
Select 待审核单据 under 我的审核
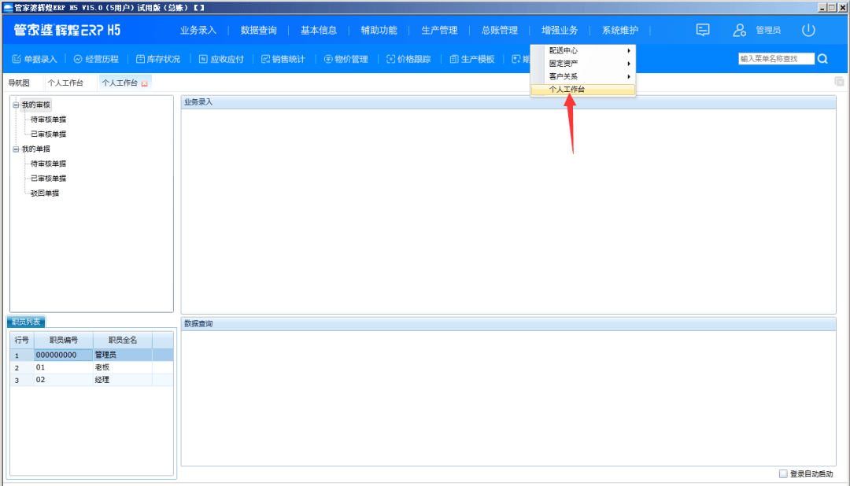click(x=48, y=120)
